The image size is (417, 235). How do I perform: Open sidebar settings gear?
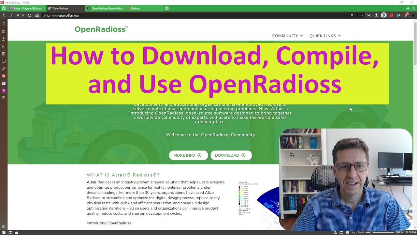tap(4, 227)
